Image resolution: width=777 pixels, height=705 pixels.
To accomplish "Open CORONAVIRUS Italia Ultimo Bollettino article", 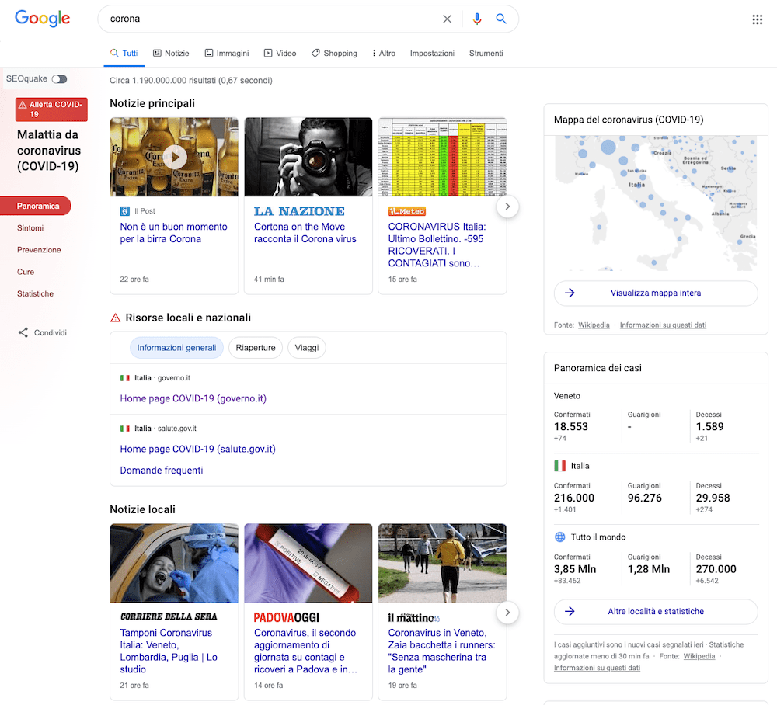I will [437, 245].
